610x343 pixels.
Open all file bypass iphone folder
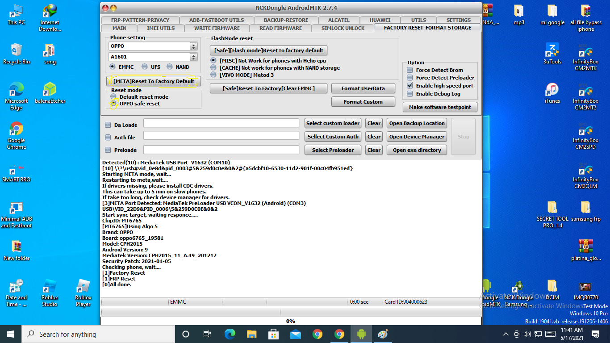pyautogui.click(x=585, y=18)
